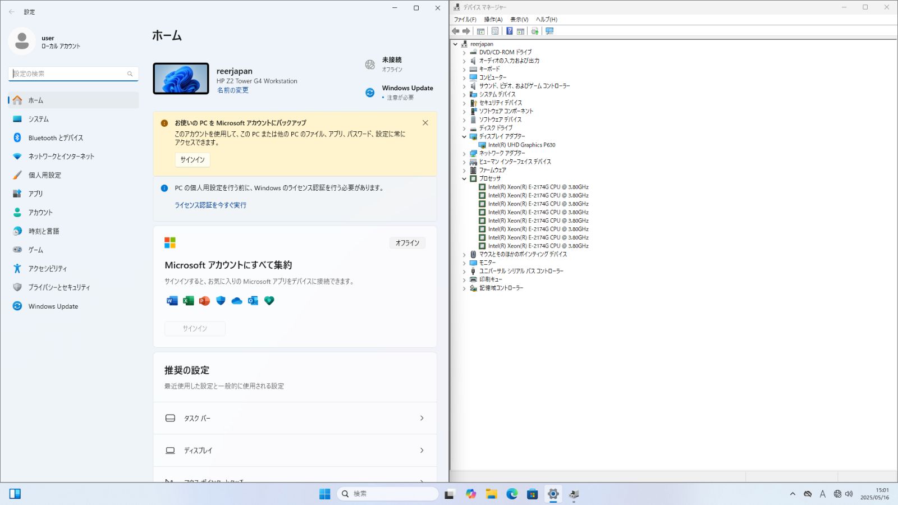Collapse the プロセッサ category
The width and height of the screenshot is (898, 505).
464,178
